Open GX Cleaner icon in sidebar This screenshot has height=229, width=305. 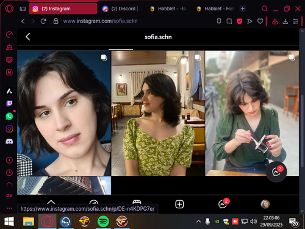click(9, 47)
